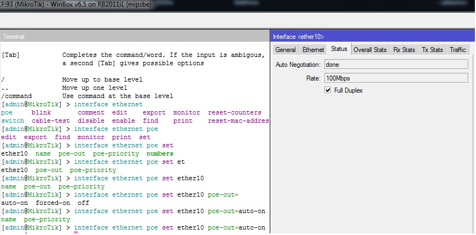Click the Terminal panel title bar
Image resolution: width=476 pixels, height=235 pixels.
click(135, 37)
